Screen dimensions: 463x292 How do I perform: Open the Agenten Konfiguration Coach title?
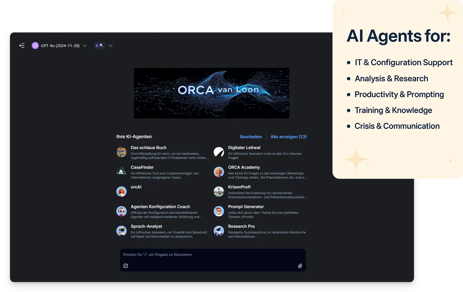point(160,207)
